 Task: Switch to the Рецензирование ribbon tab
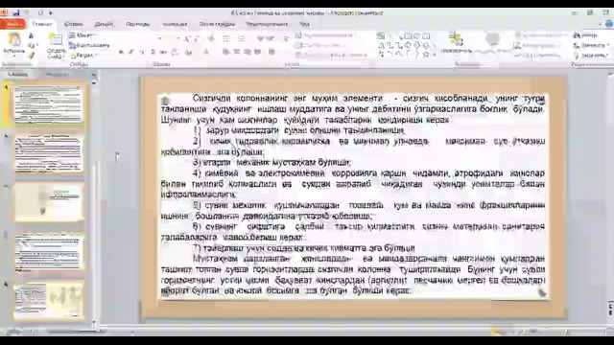[267, 24]
